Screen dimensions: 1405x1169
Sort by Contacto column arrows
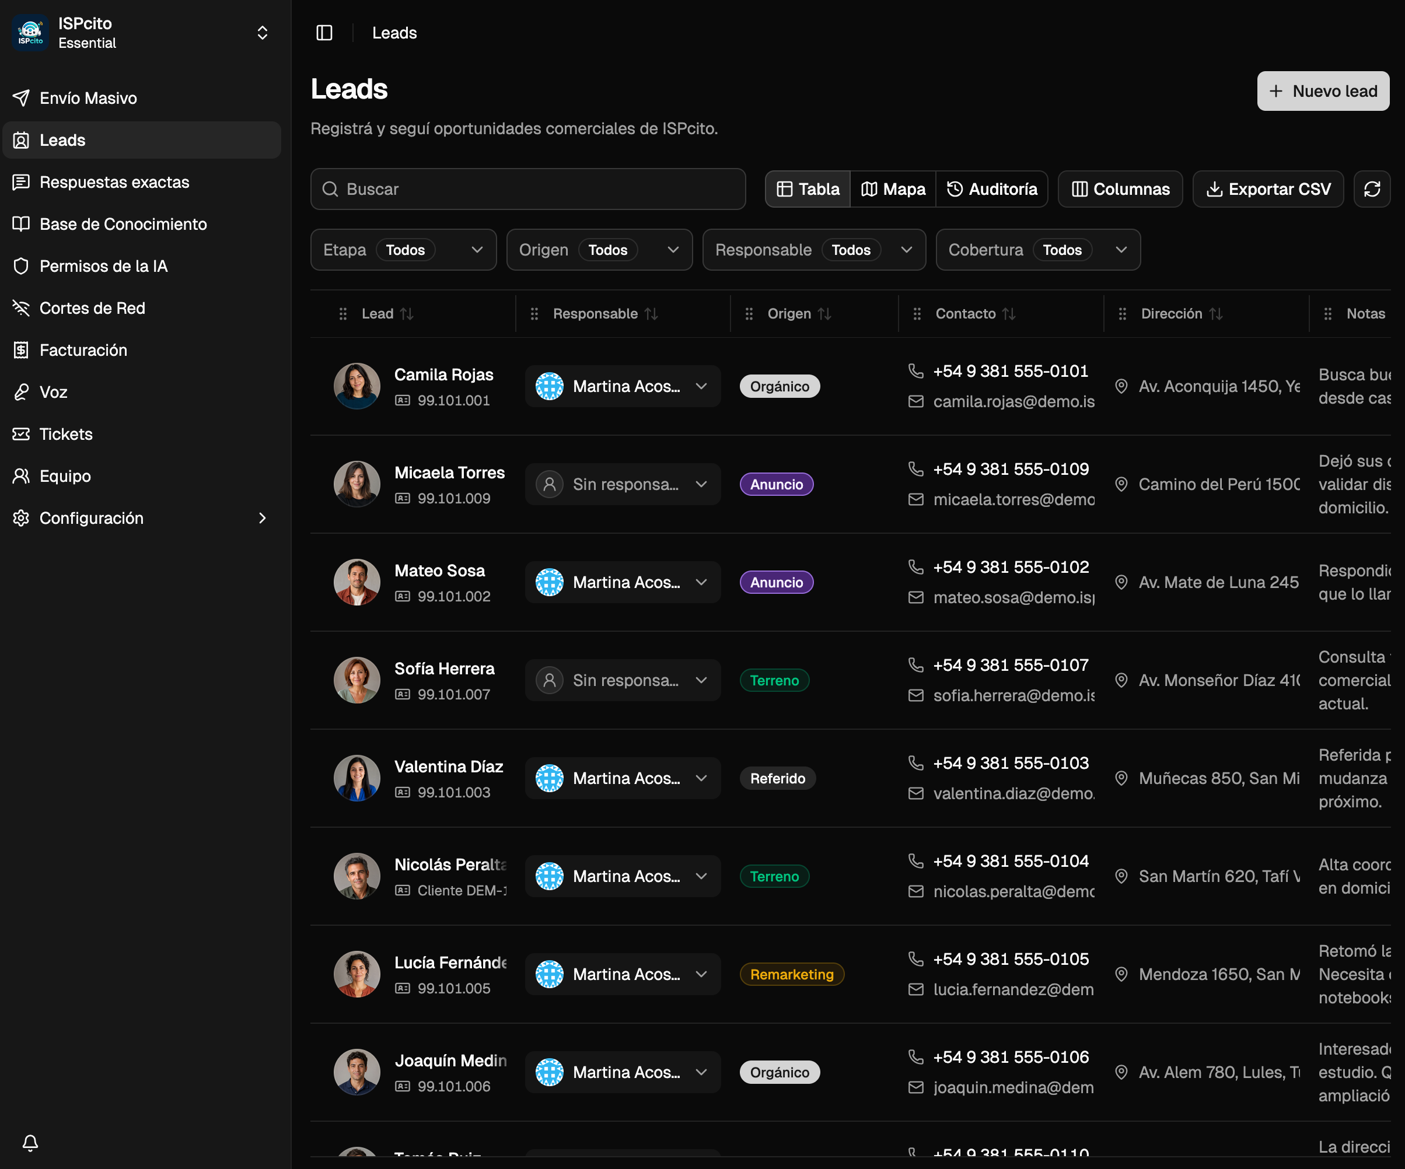click(x=1009, y=314)
